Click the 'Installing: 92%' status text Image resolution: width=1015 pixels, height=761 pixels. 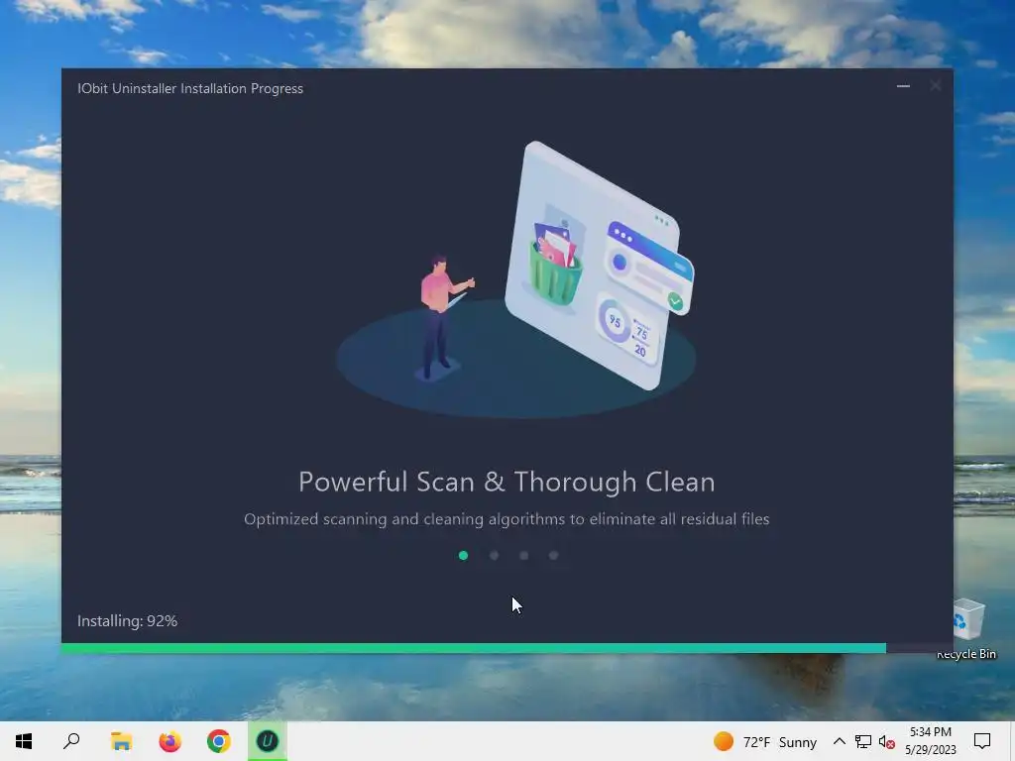click(128, 620)
